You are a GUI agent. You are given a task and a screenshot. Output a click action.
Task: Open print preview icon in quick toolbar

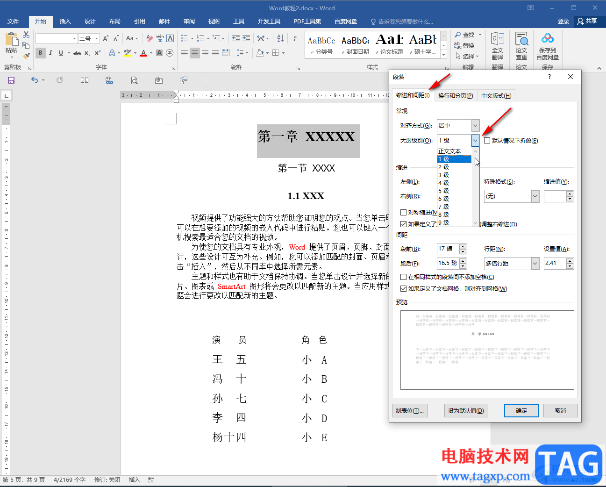[x=134, y=80]
